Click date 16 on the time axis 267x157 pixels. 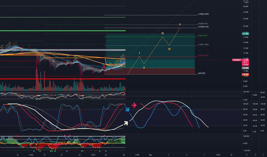click(x=17, y=155)
